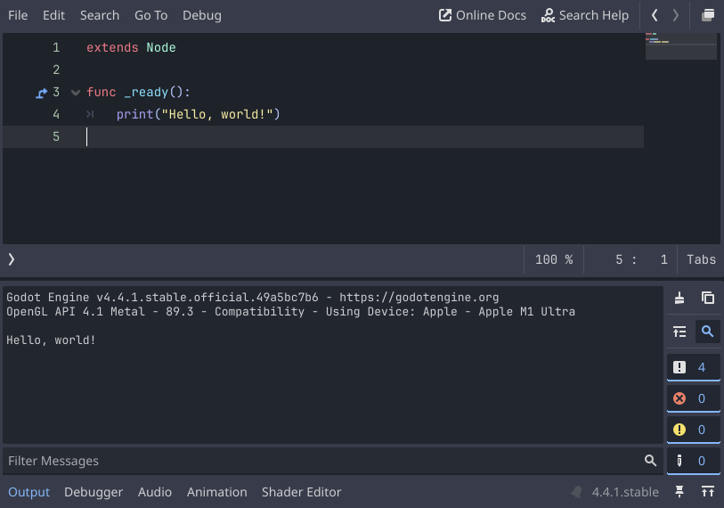Toggle the red error messages filter
The height and width of the screenshot is (508, 724).
click(x=693, y=398)
